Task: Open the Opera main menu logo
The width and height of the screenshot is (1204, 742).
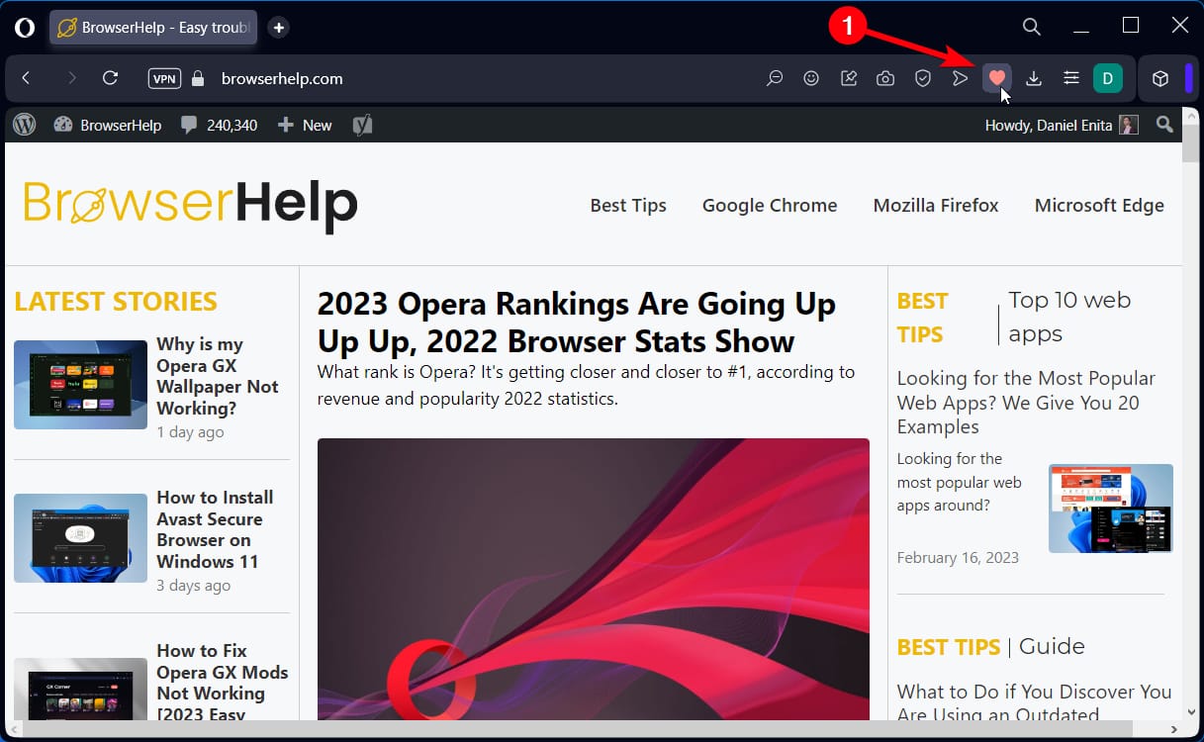Action: pyautogui.click(x=25, y=28)
